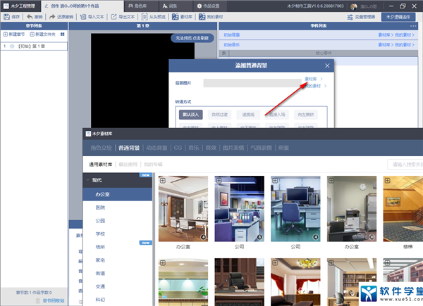
Task: Open 我的专辑 sub-tab
Action: [153, 165]
